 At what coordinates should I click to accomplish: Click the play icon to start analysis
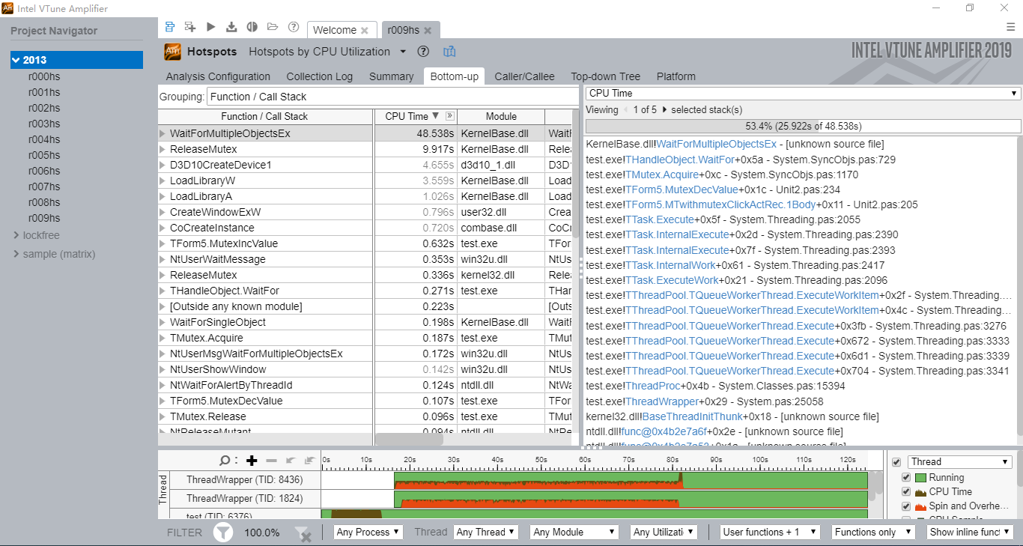[211, 27]
